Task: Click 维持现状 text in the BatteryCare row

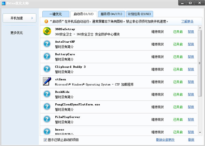Action: click(158, 57)
